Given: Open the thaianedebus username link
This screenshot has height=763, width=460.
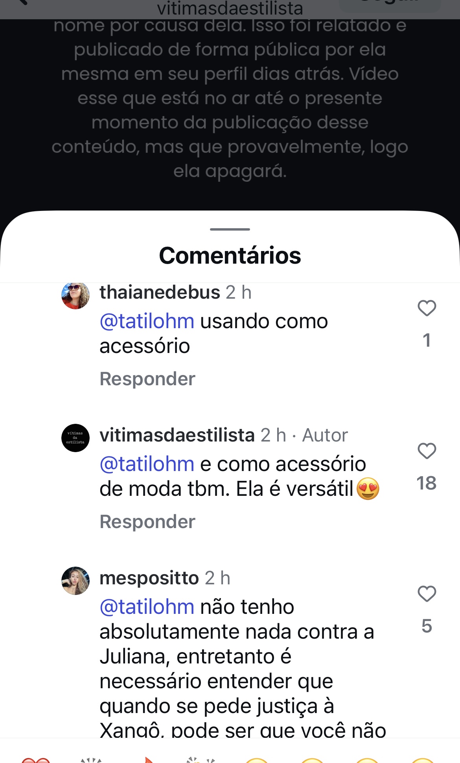Looking at the screenshot, I should tap(160, 292).
